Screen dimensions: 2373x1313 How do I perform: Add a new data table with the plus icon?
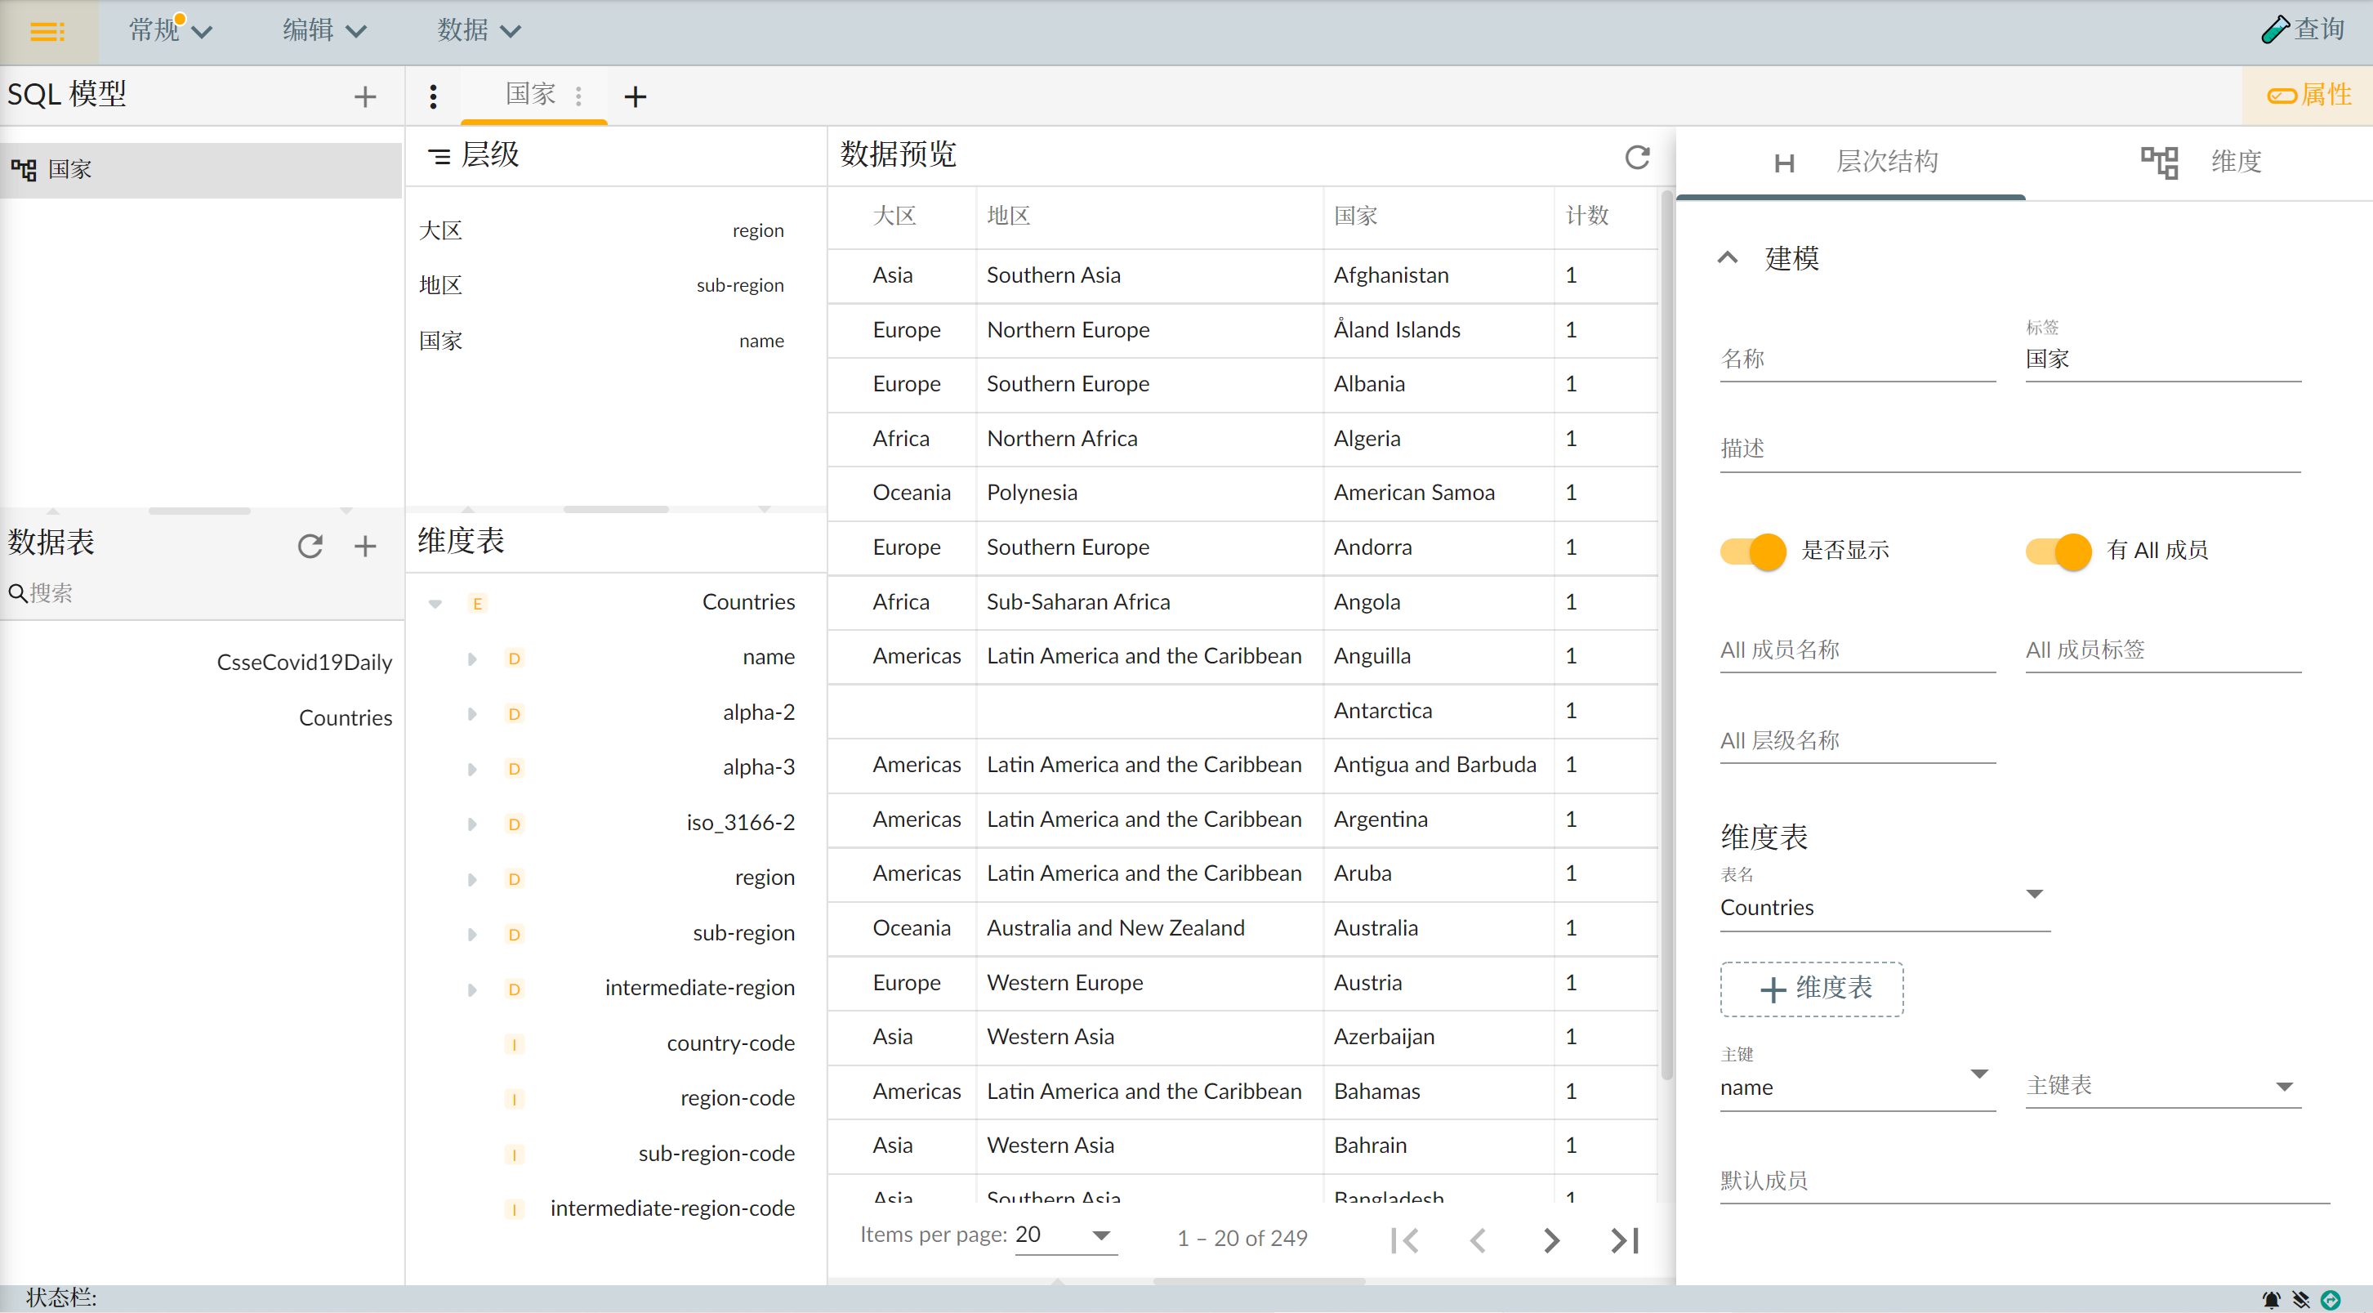pos(365,546)
